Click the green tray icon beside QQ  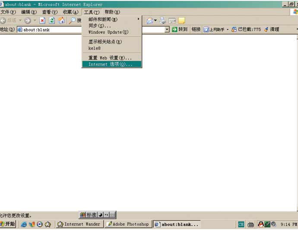(x=267, y=224)
